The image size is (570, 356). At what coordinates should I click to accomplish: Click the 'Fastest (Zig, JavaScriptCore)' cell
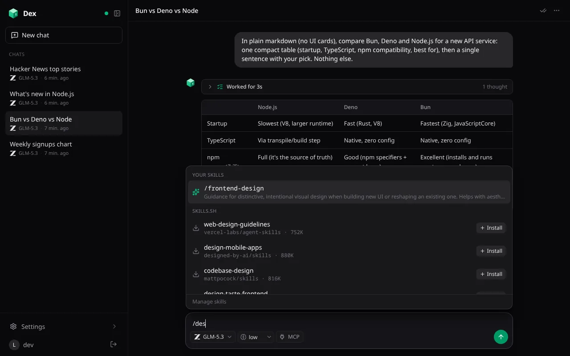tap(458, 123)
